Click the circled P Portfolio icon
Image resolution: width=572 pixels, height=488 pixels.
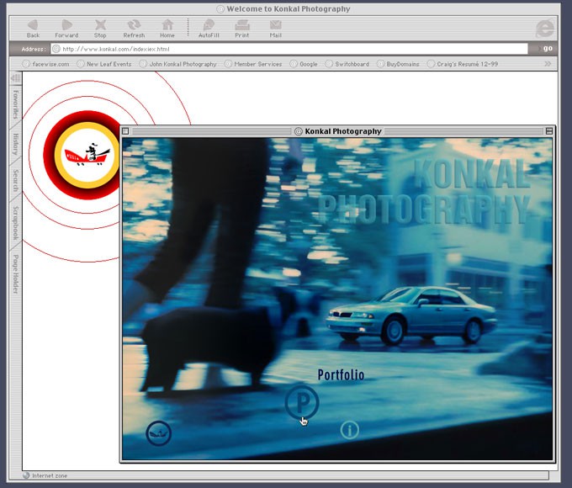pyautogui.click(x=301, y=402)
